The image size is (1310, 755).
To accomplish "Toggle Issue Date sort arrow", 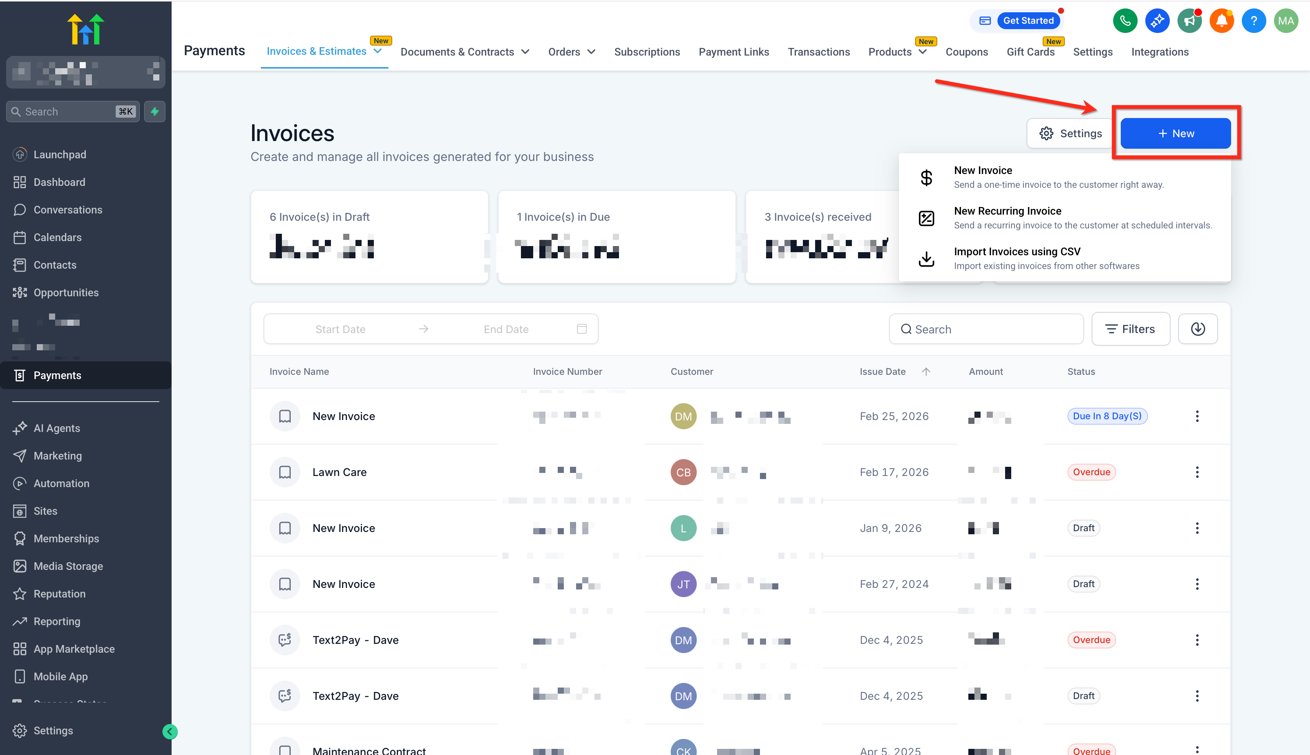I will pos(926,371).
